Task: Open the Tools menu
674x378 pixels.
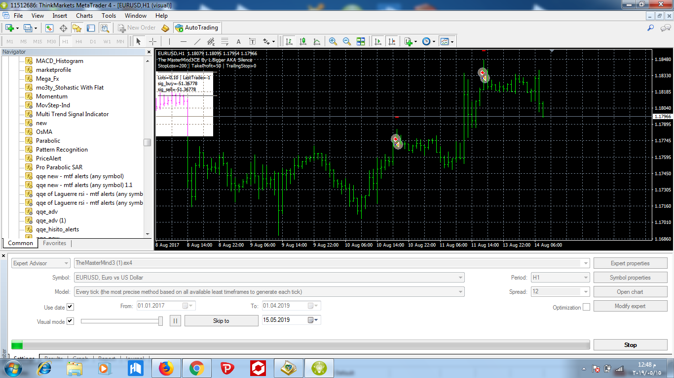Action: [x=109, y=15]
